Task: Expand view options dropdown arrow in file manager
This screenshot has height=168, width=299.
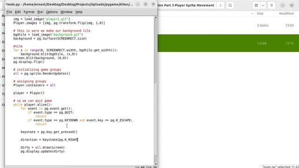Action: point(263,5)
